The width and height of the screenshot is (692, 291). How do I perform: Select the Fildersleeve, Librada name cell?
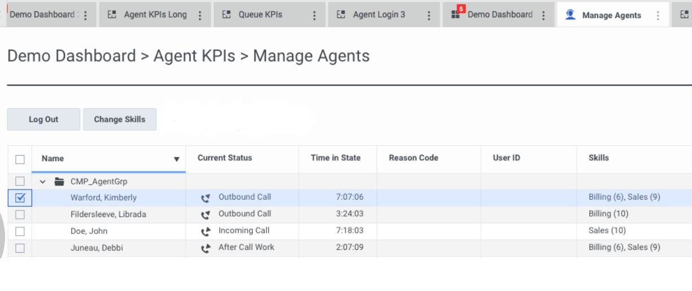[x=108, y=214]
